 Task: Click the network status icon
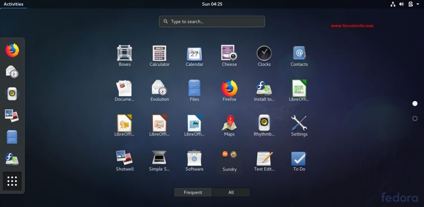[x=393, y=4]
